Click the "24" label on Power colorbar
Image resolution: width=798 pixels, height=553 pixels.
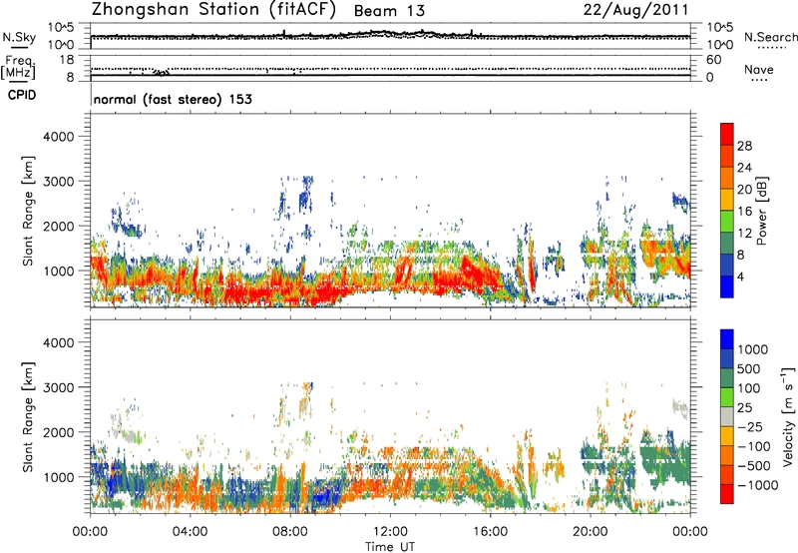(744, 168)
